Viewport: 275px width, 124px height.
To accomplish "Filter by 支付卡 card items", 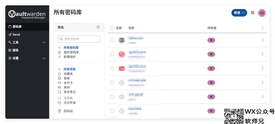I will click(x=68, y=83).
